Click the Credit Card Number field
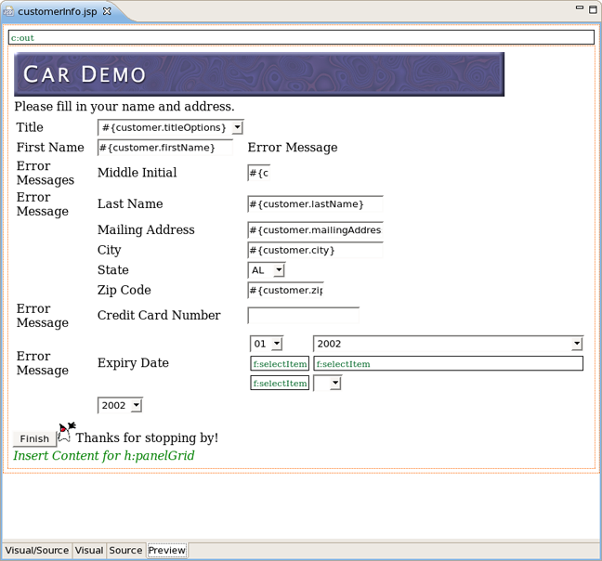This screenshot has height=561, width=602. click(303, 316)
